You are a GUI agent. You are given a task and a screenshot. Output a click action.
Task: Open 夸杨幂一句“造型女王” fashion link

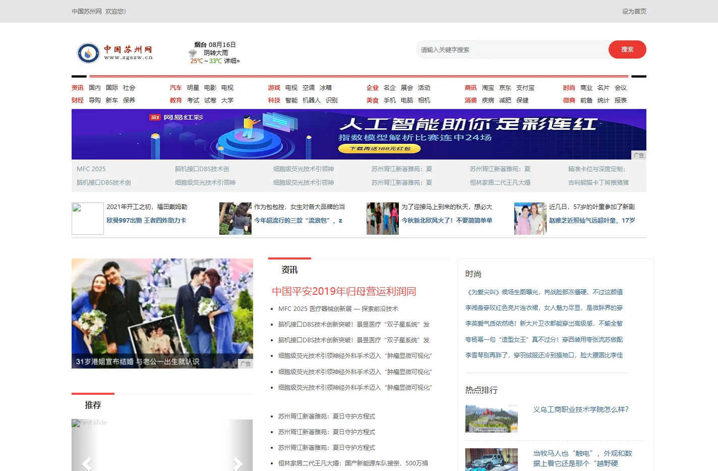pyautogui.click(x=544, y=339)
